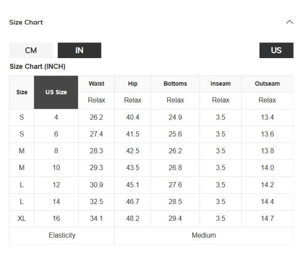
Task: Select the XL size row label
Action: [22, 218]
